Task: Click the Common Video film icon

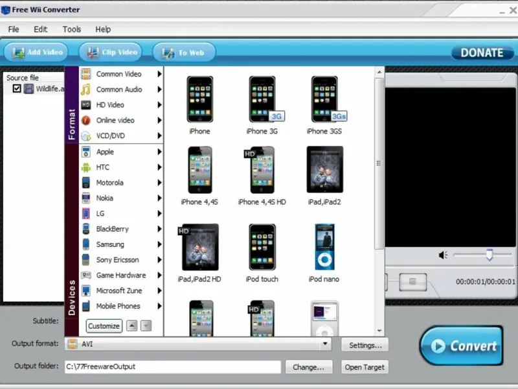Action: [x=86, y=74]
